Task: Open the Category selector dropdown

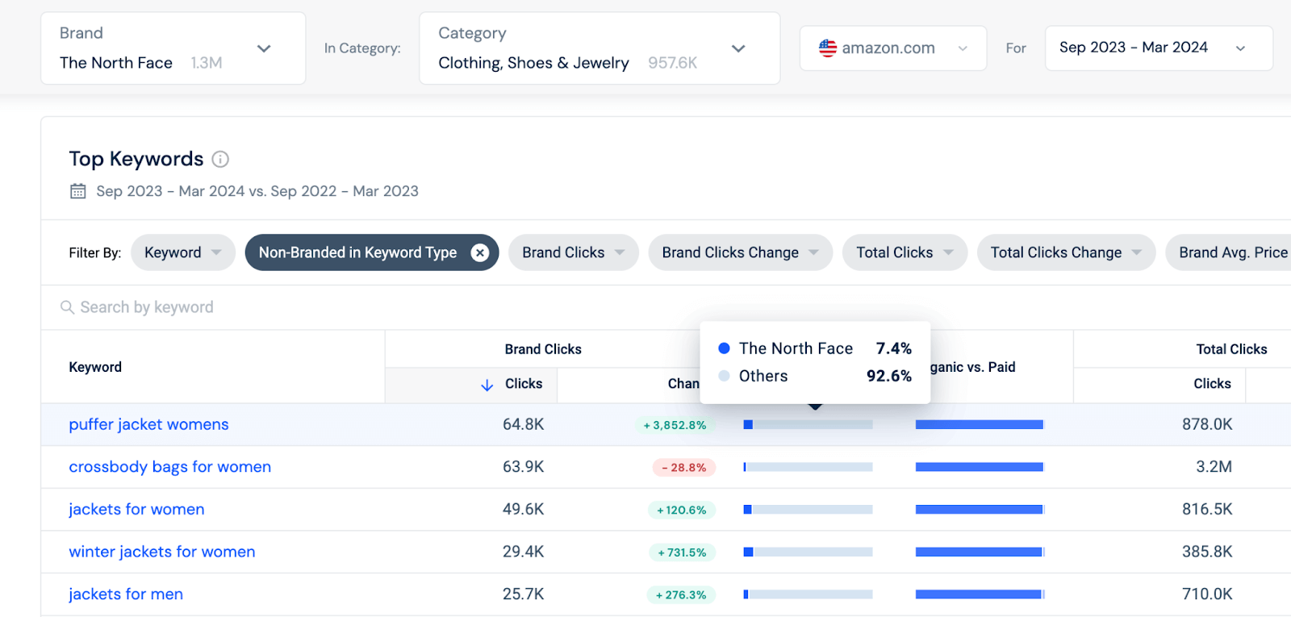Action: click(x=600, y=48)
